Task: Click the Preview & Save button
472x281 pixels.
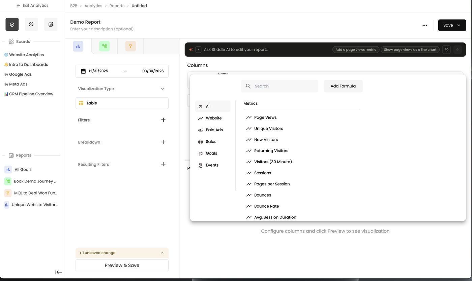Action: coord(122,266)
